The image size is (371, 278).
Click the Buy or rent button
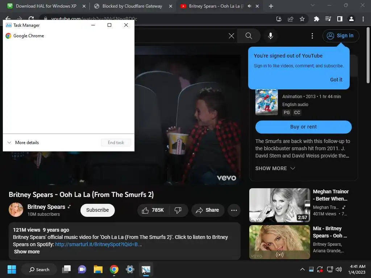(x=303, y=127)
